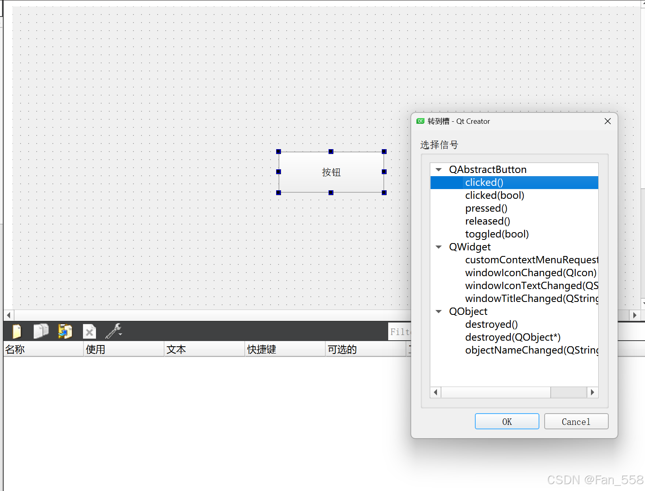Select the destroyed() signal

click(x=514, y=325)
